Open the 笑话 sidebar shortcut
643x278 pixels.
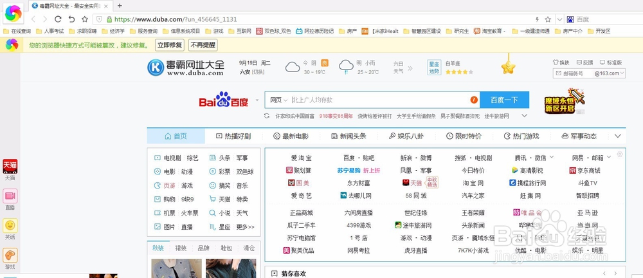pos(10,228)
